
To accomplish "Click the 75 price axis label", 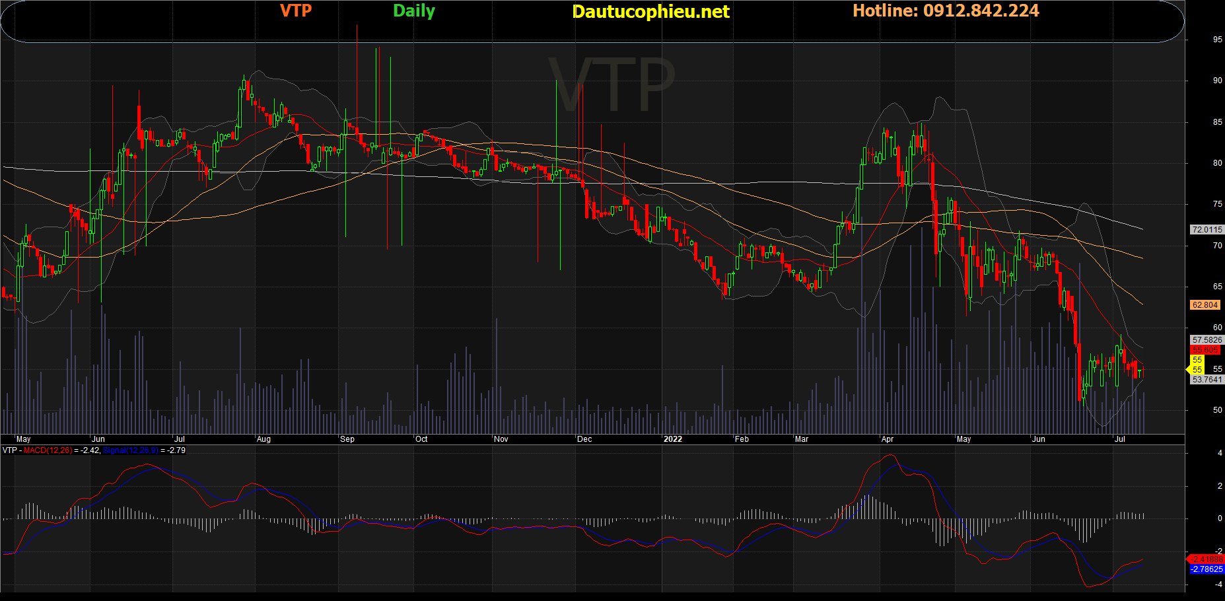I will [1217, 204].
